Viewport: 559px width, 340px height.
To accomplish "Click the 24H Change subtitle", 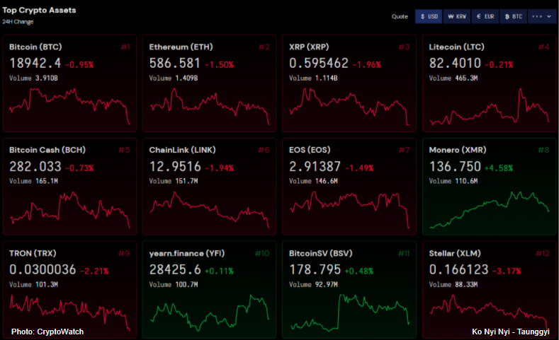I will [18, 22].
